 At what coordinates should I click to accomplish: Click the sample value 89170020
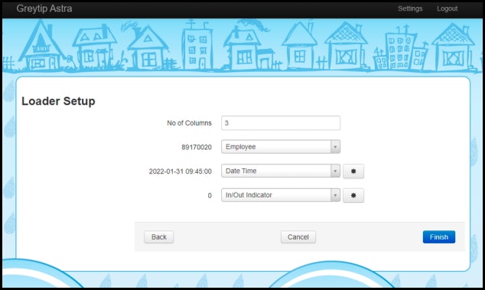pyautogui.click(x=197, y=147)
